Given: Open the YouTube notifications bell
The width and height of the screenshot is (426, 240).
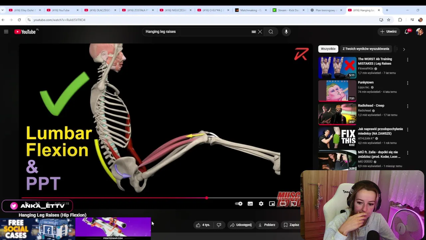Looking at the screenshot, I should point(407,32).
